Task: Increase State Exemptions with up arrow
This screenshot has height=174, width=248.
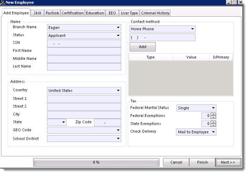Action: [x=213, y=122]
